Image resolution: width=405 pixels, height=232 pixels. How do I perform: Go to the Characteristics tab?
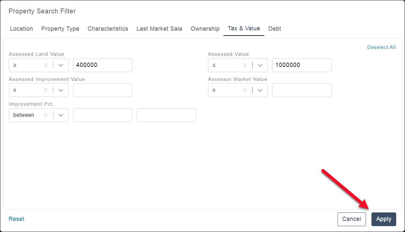(108, 29)
